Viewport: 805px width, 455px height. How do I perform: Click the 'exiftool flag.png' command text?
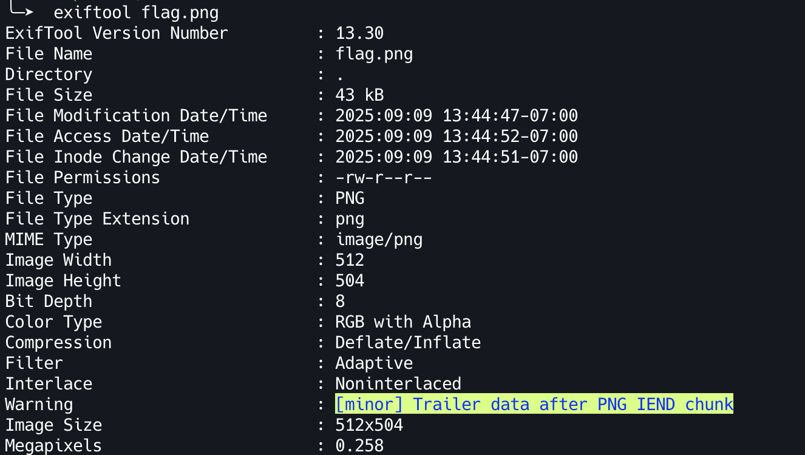pos(136,13)
